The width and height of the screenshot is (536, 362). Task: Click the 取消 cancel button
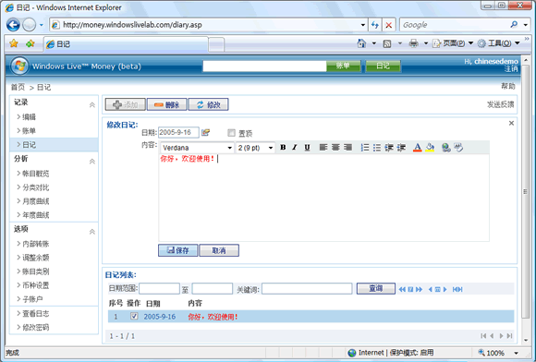(x=219, y=250)
